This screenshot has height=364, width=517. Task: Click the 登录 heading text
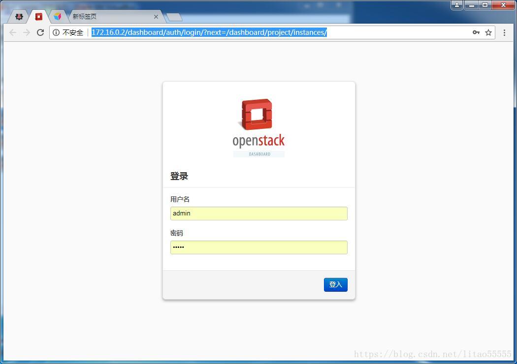[179, 176]
